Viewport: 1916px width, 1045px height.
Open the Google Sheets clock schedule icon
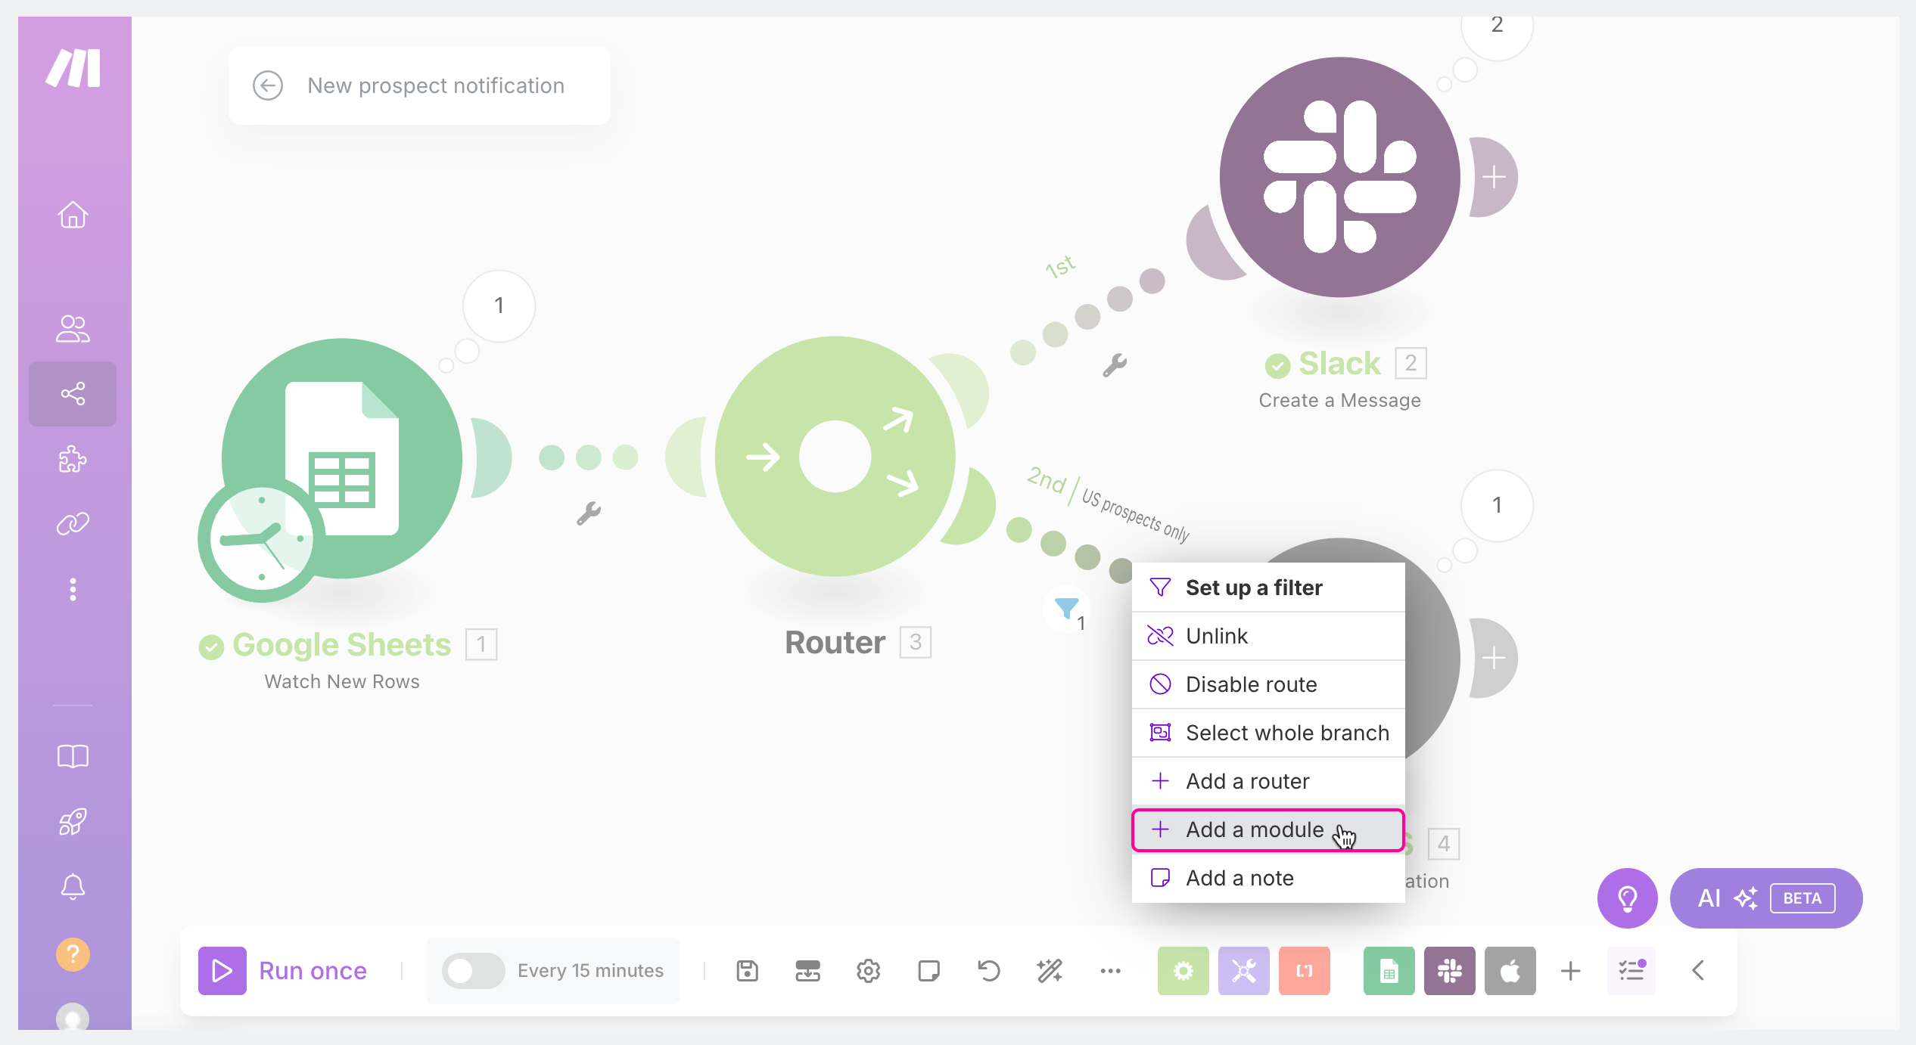(x=261, y=539)
